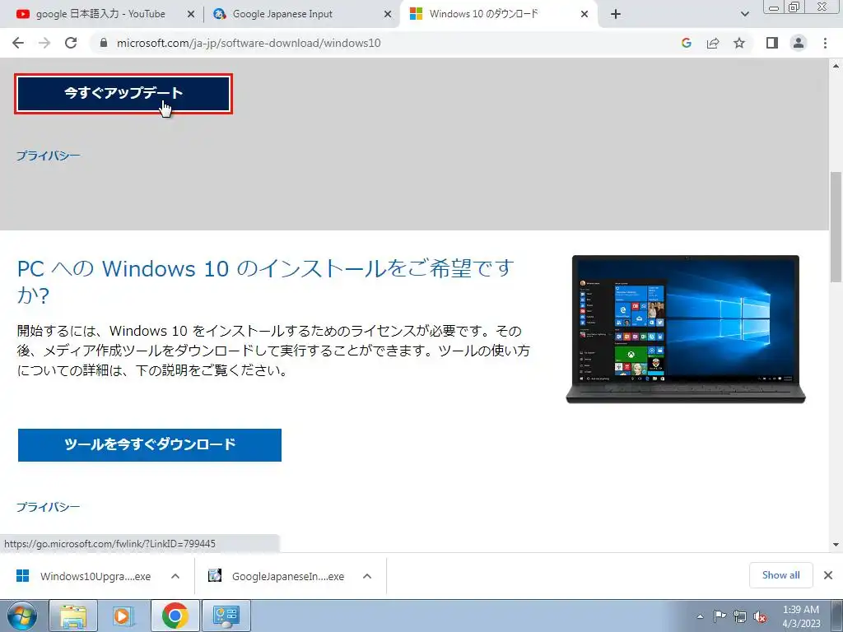Click the Windows 10 laptop image
The height and width of the screenshot is (632, 843).
pos(686,329)
